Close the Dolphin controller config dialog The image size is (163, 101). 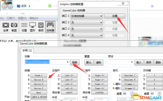pyautogui.click(x=123, y=3)
